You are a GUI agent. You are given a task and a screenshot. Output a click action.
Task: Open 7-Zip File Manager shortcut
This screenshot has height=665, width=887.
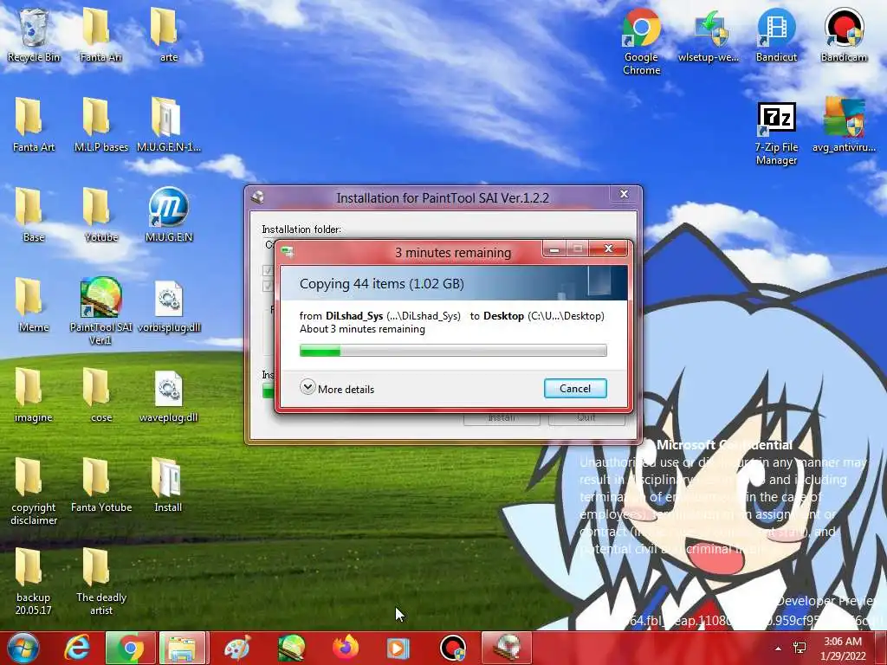pyautogui.click(x=776, y=133)
